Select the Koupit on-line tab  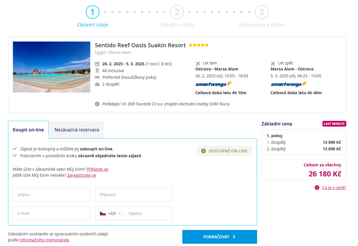point(28,130)
